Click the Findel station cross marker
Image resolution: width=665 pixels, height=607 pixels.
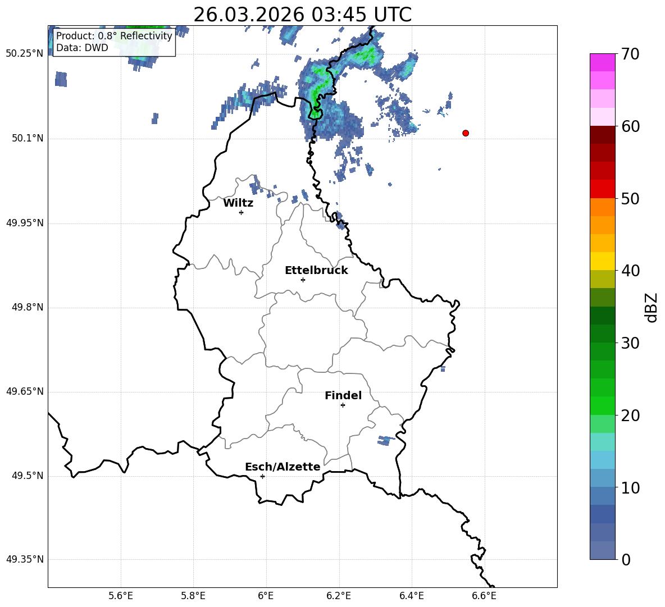click(343, 405)
